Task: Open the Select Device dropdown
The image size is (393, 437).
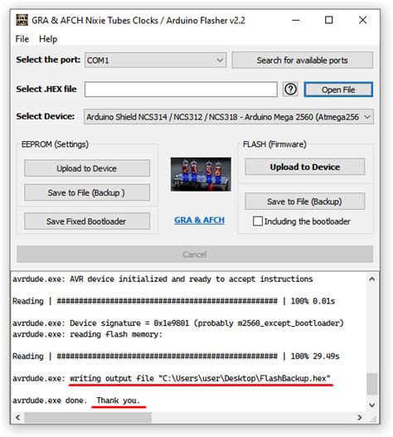Action: click(229, 117)
